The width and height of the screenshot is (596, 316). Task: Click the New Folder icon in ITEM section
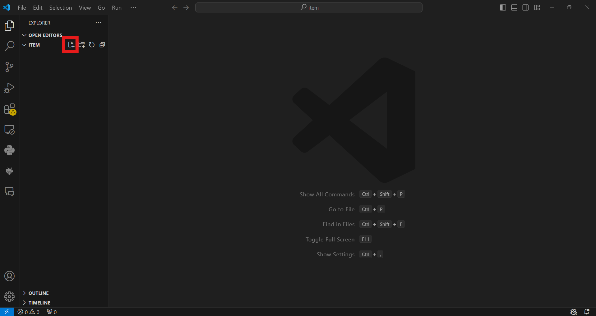(81, 45)
